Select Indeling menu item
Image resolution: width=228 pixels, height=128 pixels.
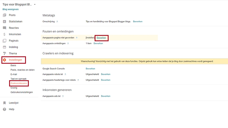13,47
